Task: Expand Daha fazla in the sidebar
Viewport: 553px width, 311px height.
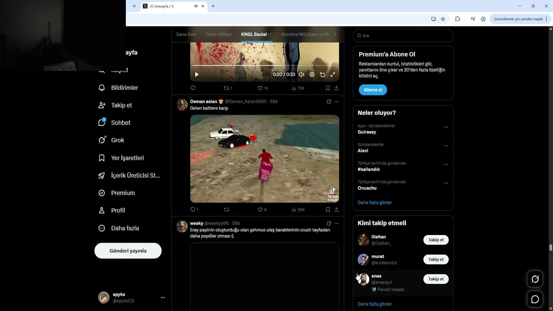Action: [119, 228]
